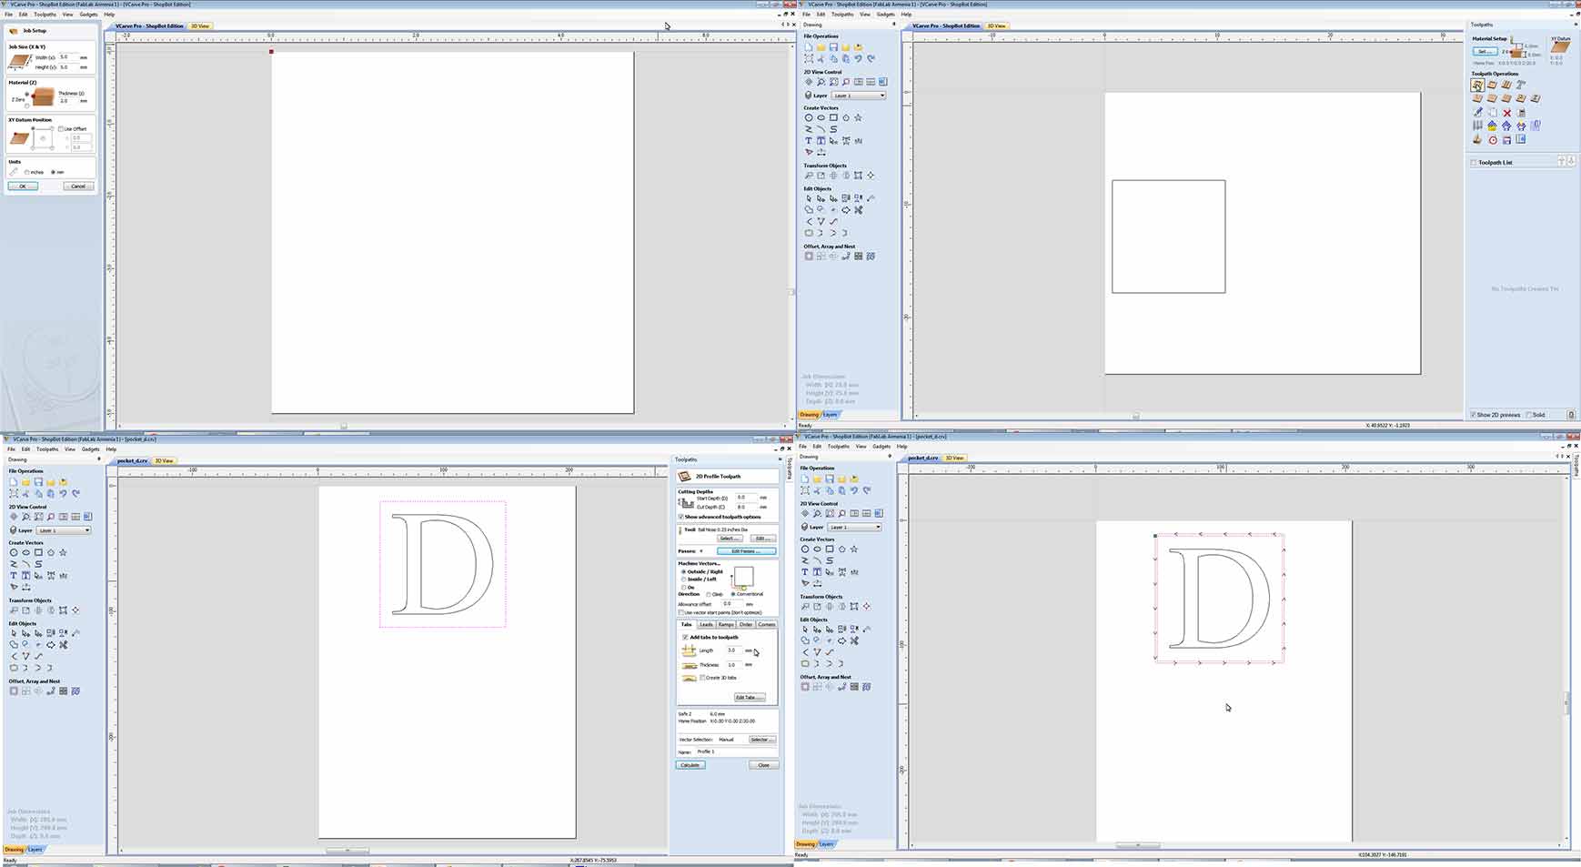This screenshot has height=867, width=1581.
Task: Switch to Ramps tab in Profile Toolpath
Action: [726, 624]
